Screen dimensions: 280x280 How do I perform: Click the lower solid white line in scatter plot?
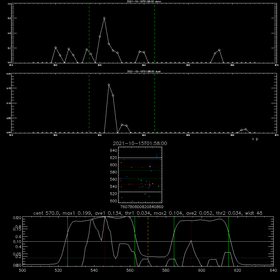coord(140,192)
